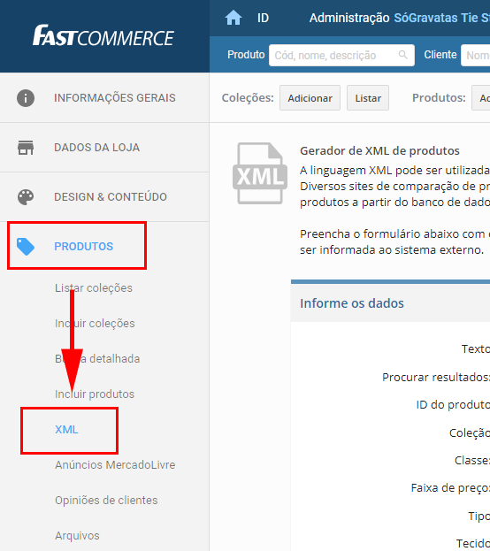Click the home icon in header
Image resolution: width=490 pixels, height=551 pixels.
pos(234,18)
